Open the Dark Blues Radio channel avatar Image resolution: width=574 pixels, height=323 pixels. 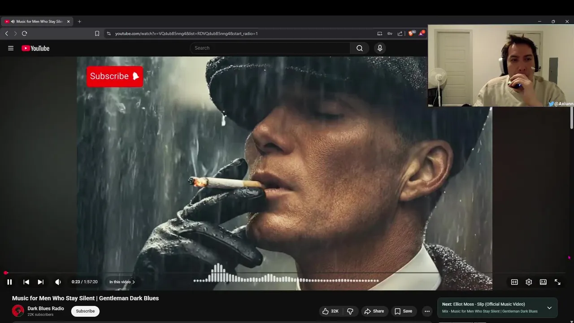click(18, 310)
